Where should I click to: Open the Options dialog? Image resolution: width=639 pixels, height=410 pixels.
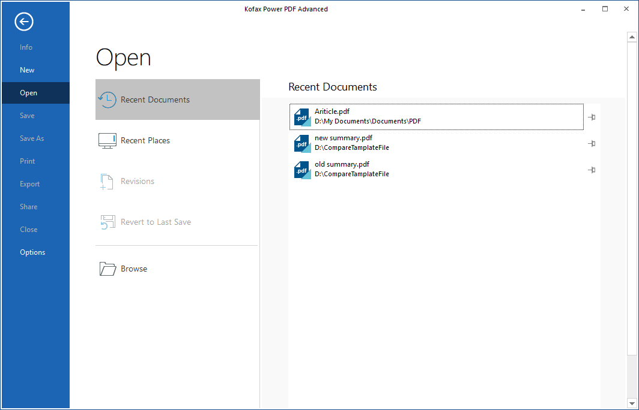(32, 252)
